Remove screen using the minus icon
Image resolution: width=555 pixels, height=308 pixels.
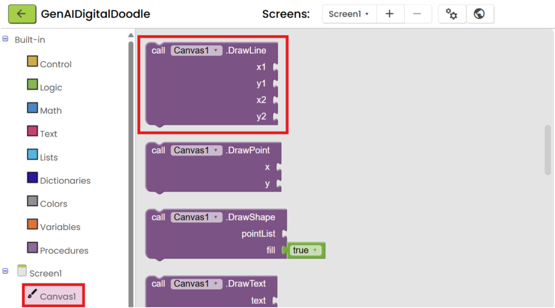417,14
